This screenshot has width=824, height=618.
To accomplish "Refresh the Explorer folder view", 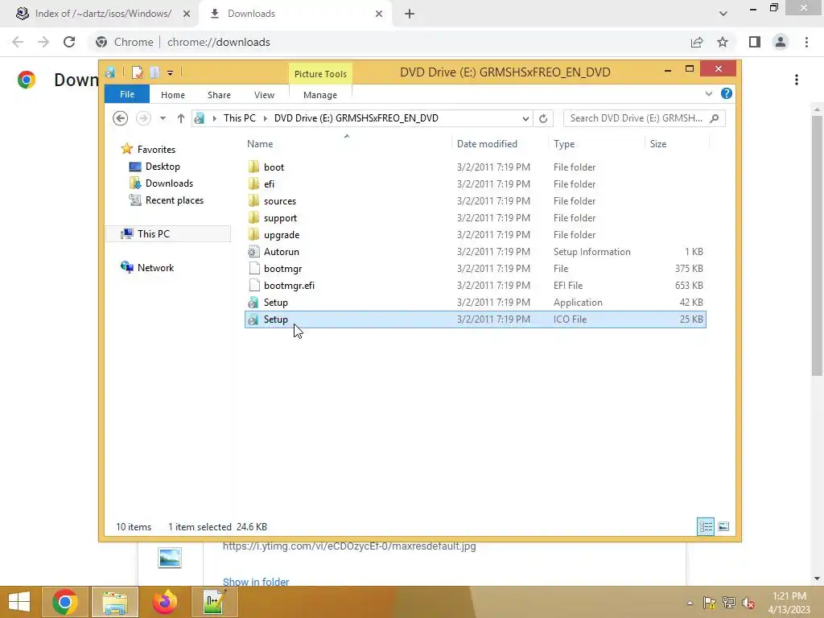I will click(x=543, y=118).
